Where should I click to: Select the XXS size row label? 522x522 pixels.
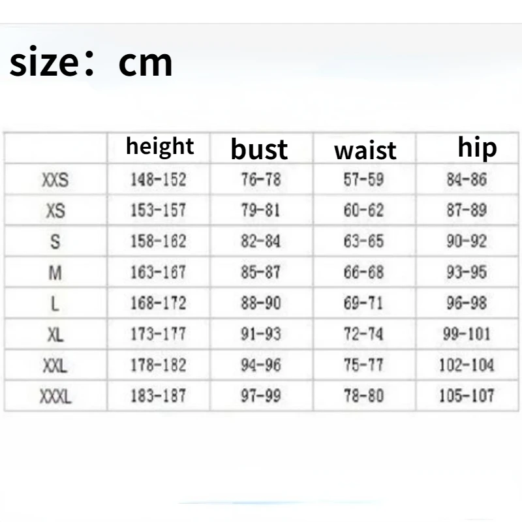(55, 180)
